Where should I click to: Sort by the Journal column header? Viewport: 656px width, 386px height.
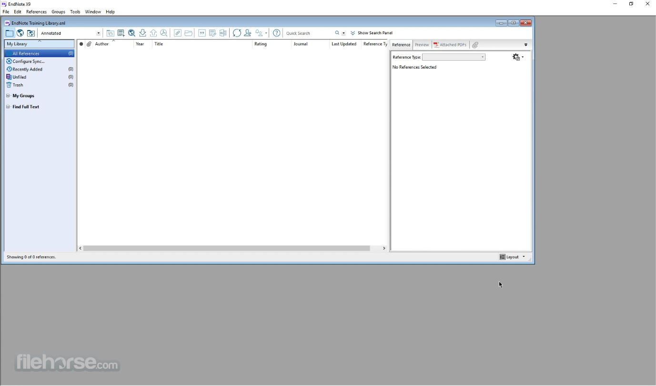click(310, 44)
